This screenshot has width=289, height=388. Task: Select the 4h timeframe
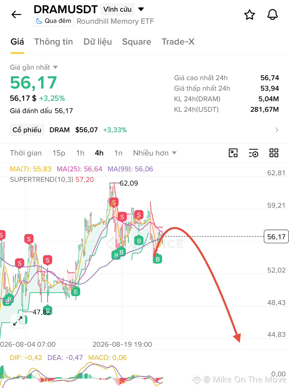(99, 153)
